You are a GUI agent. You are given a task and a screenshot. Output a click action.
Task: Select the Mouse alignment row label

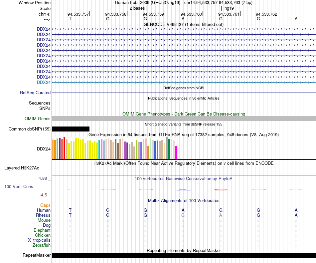pos(44,220)
